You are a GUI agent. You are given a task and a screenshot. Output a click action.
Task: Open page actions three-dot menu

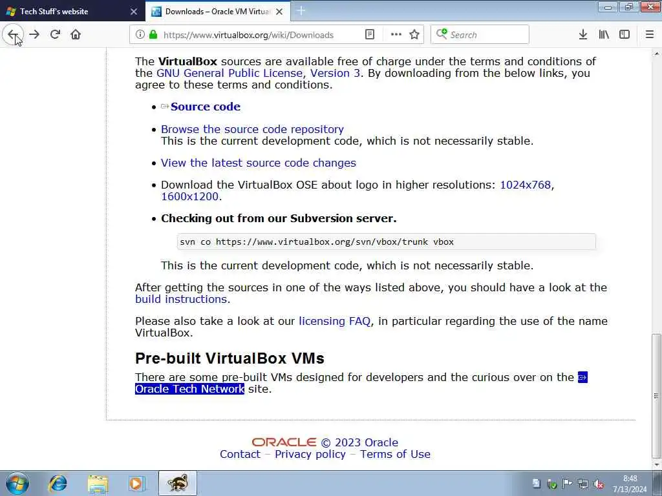[x=396, y=35]
